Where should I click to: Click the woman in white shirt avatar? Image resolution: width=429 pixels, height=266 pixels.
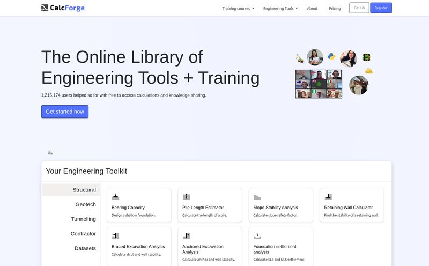click(x=315, y=57)
